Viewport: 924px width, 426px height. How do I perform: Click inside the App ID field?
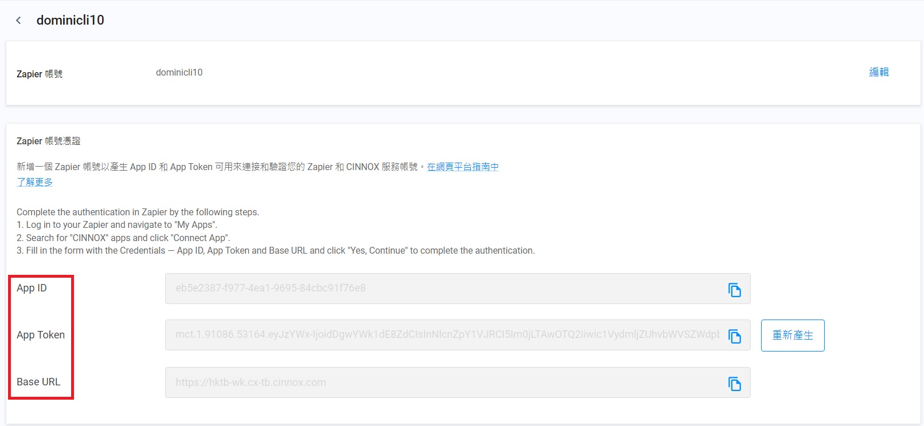click(458, 289)
